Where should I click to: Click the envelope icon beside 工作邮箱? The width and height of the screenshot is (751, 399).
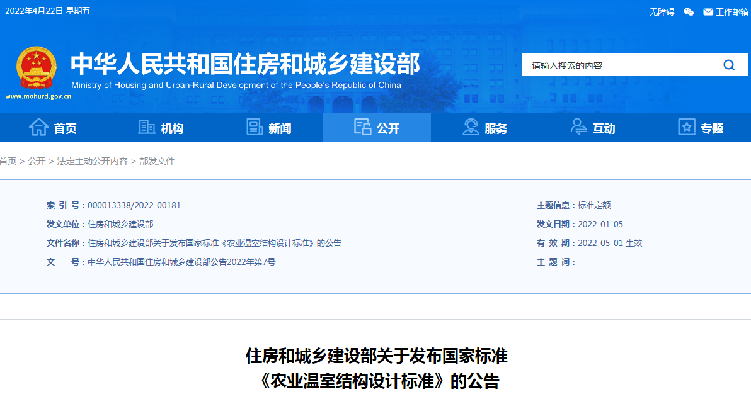coord(708,12)
